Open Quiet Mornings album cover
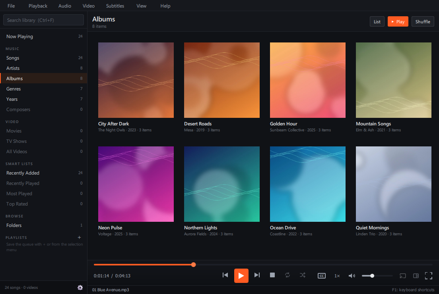This screenshot has height=294, width=439. pyautogui.click(x=393, y=184)
